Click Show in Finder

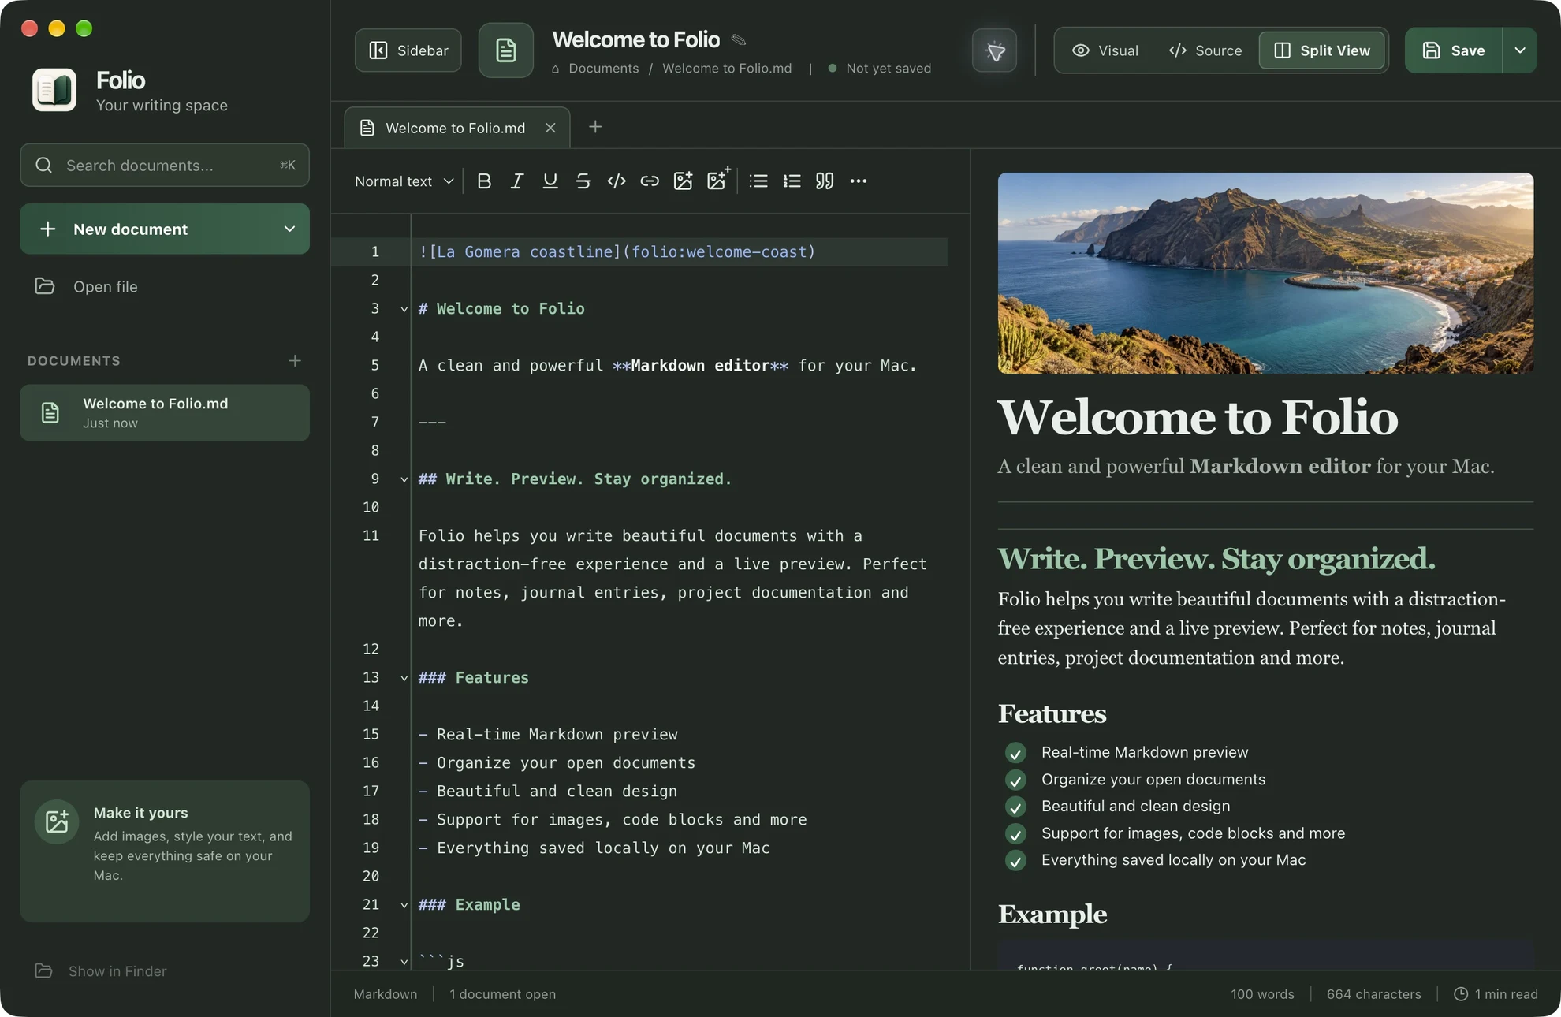tap(101, 971)
